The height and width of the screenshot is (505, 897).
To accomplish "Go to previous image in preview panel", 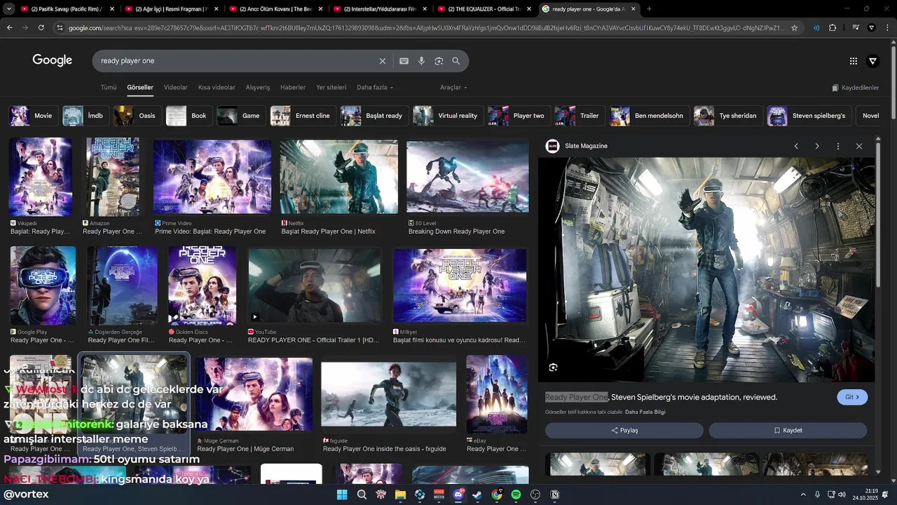I will point(796,146).
